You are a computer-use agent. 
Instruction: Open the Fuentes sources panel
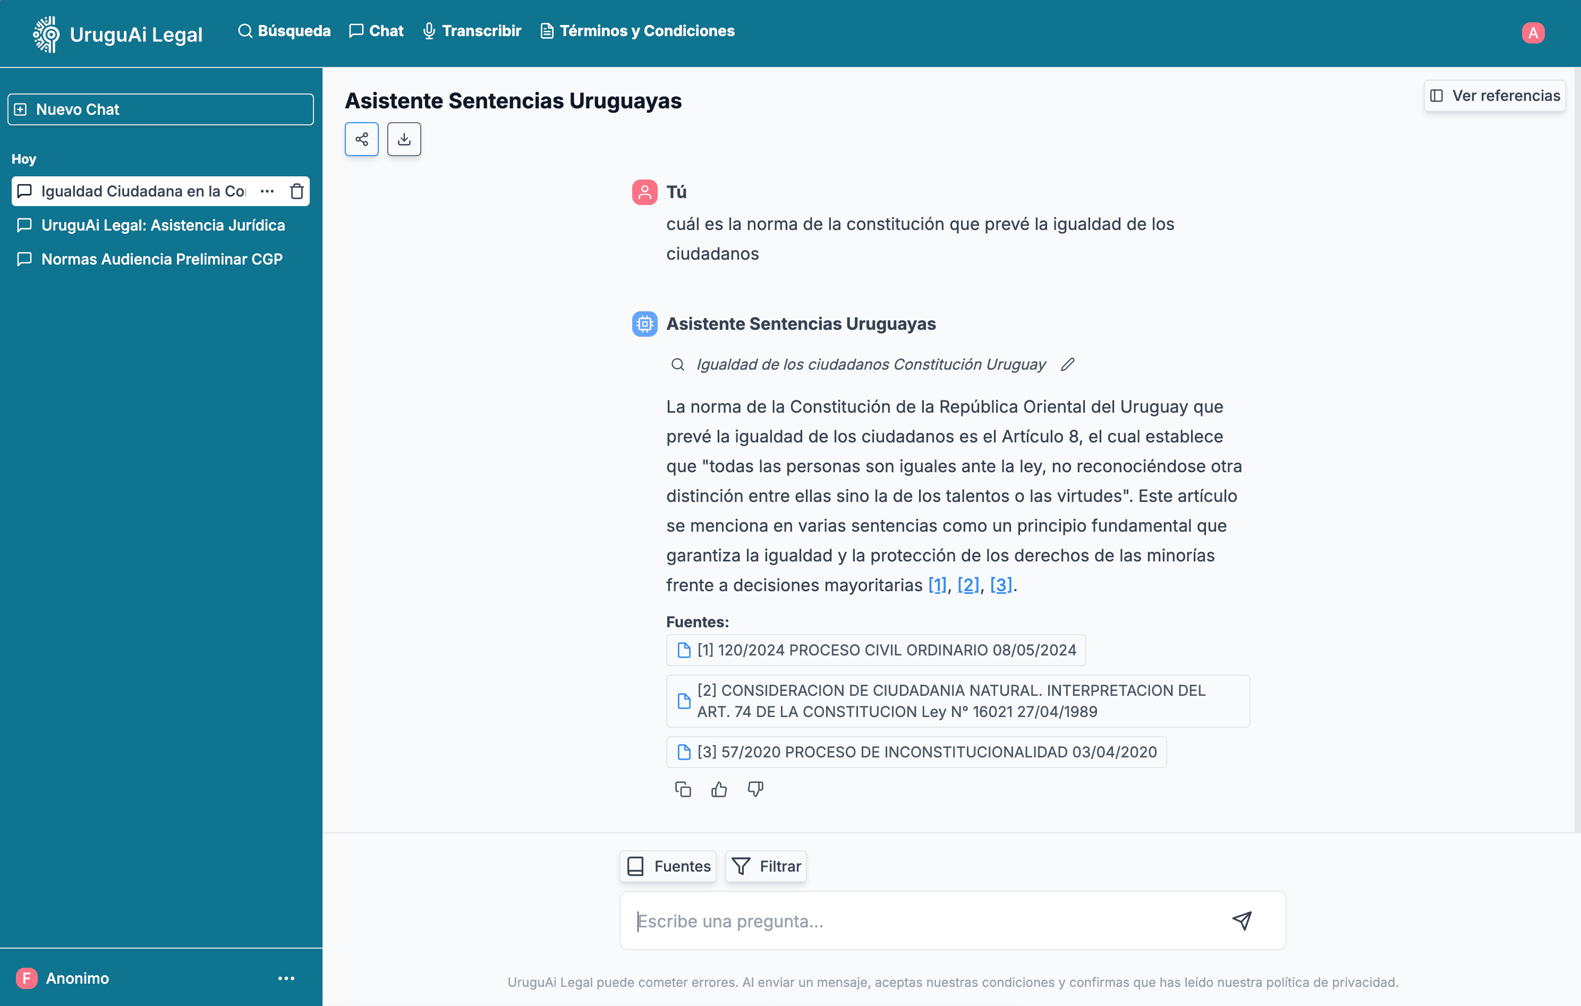668,865
